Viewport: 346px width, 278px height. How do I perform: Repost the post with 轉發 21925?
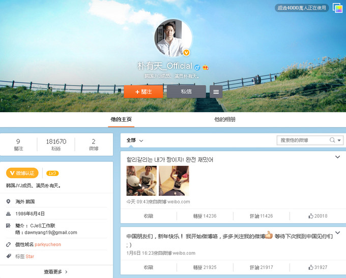pyautogui.click(x=205, y=267)
